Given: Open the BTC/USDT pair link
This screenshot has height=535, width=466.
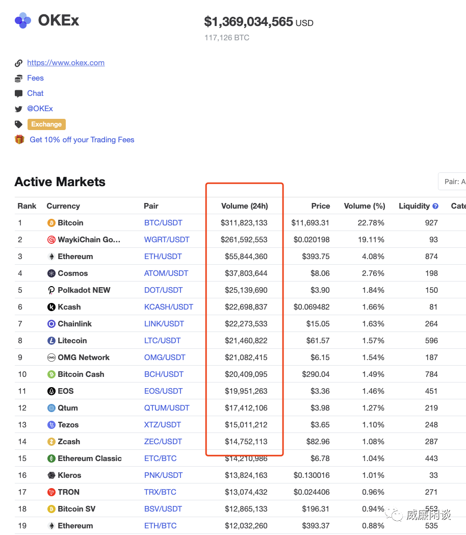Looking at the screenshot, I should click(163, 223).
